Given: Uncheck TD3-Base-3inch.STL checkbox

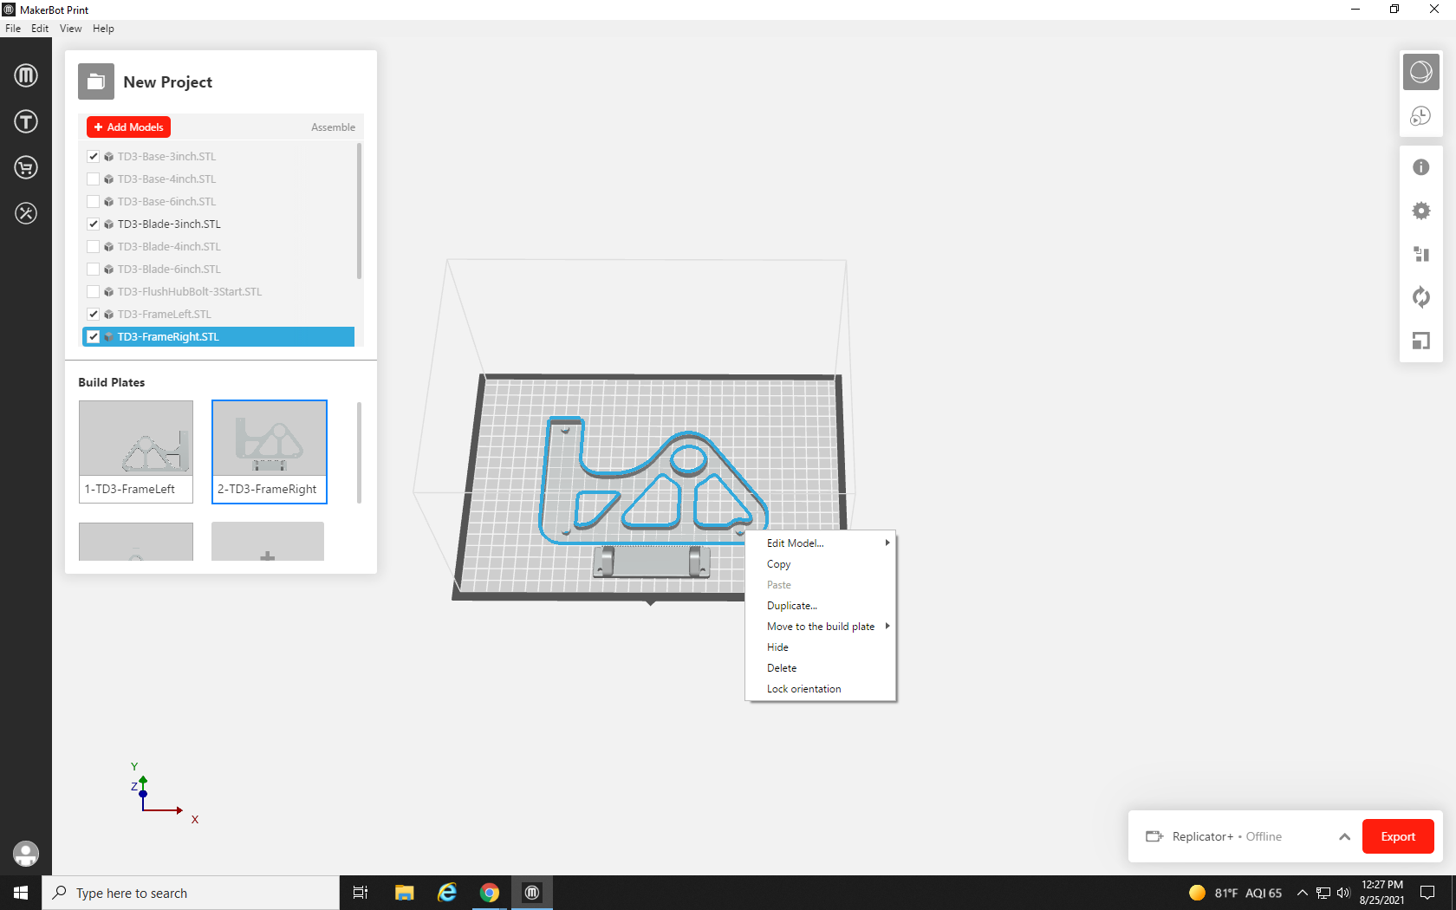Looking at the screenshot, I should [93, 157].
